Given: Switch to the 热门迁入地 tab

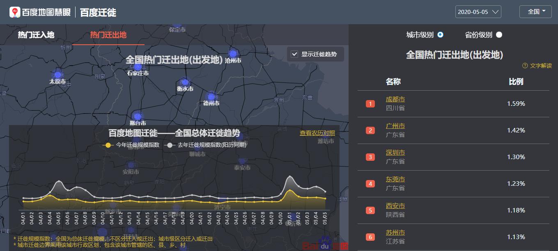Looking at the screenshot, I should coord(36,35).
